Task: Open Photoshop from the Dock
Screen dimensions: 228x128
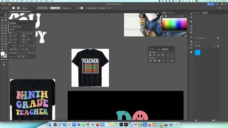Action: tap(121, 124)
